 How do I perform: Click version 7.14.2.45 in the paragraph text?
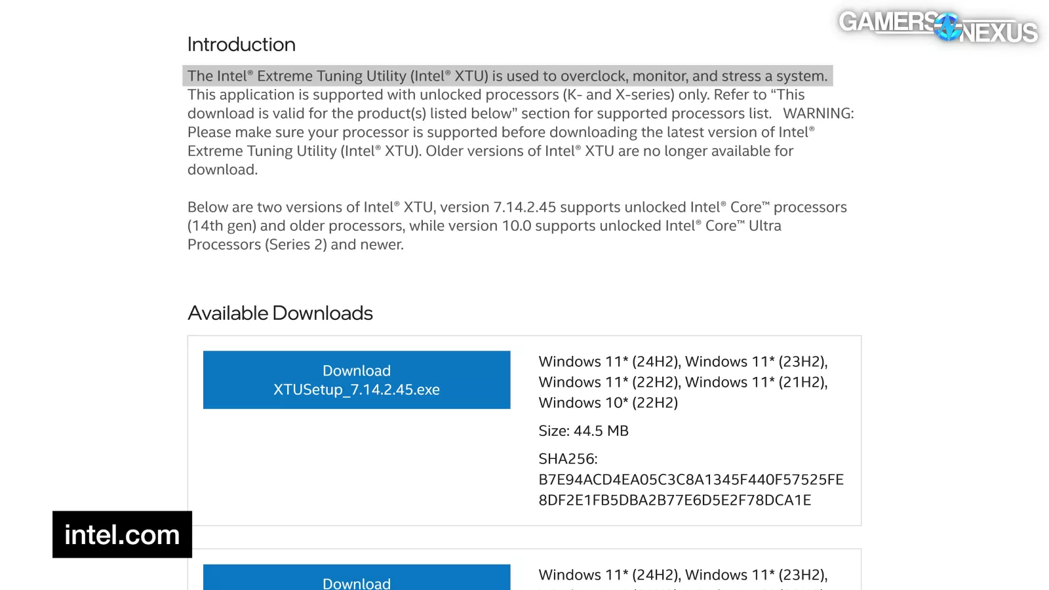tap(524, 207)
